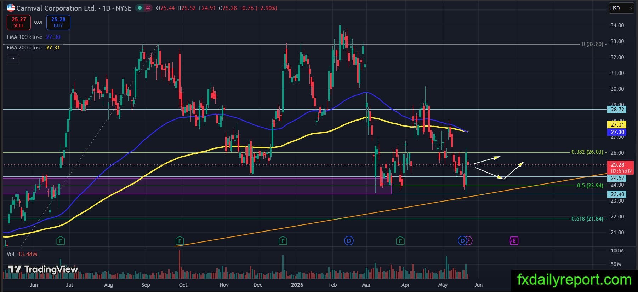
Task: Collapse the indicator legend with the arrow
Action: click(x=13, y=59)
